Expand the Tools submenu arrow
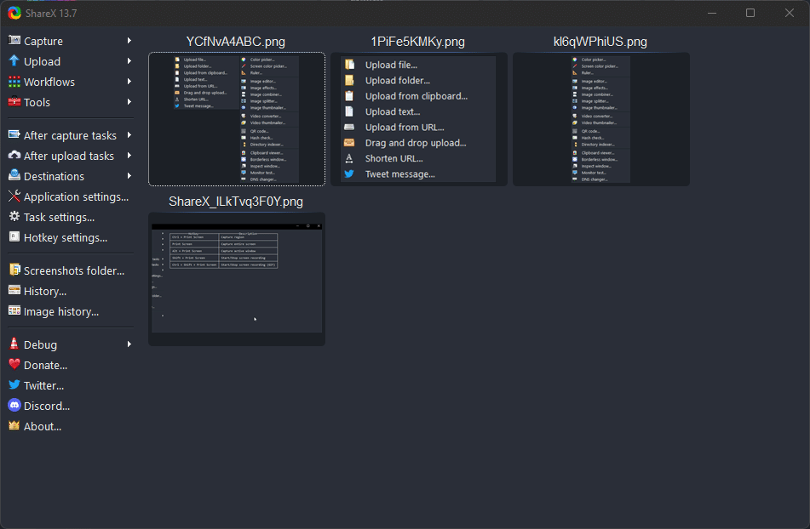This screenshot has width=810, height=529. click(129, 102)
